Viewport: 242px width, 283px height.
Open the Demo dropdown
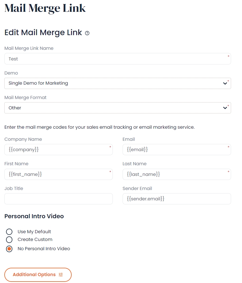115,83
